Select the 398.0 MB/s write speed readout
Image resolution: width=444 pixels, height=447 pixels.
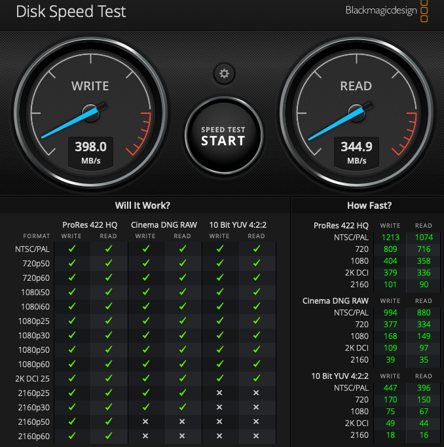90,151
